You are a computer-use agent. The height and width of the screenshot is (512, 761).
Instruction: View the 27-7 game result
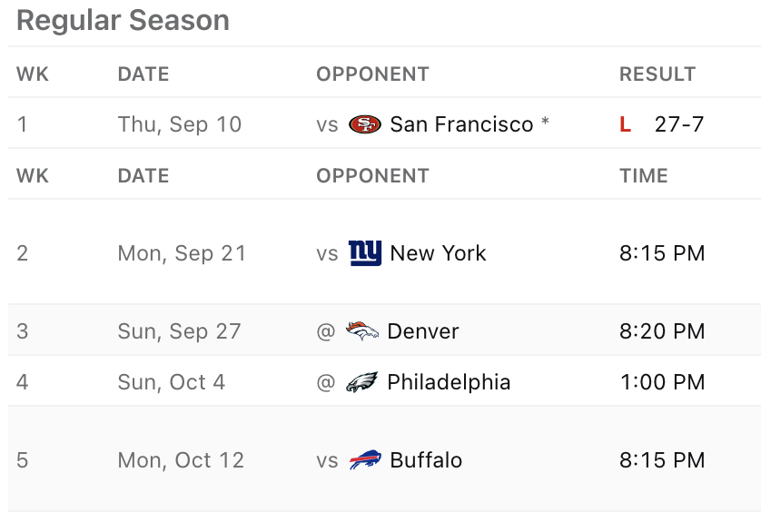click(679, 124)
